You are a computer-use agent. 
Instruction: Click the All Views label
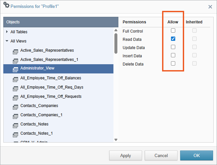point(18,41)
